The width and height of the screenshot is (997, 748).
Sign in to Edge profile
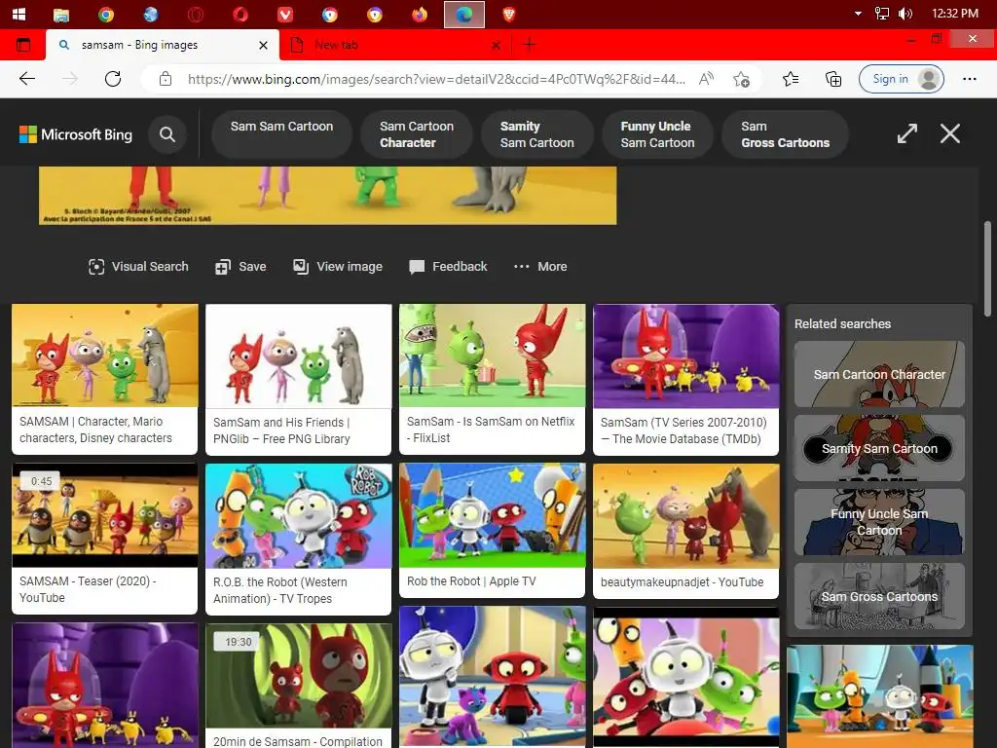(901, 79)
